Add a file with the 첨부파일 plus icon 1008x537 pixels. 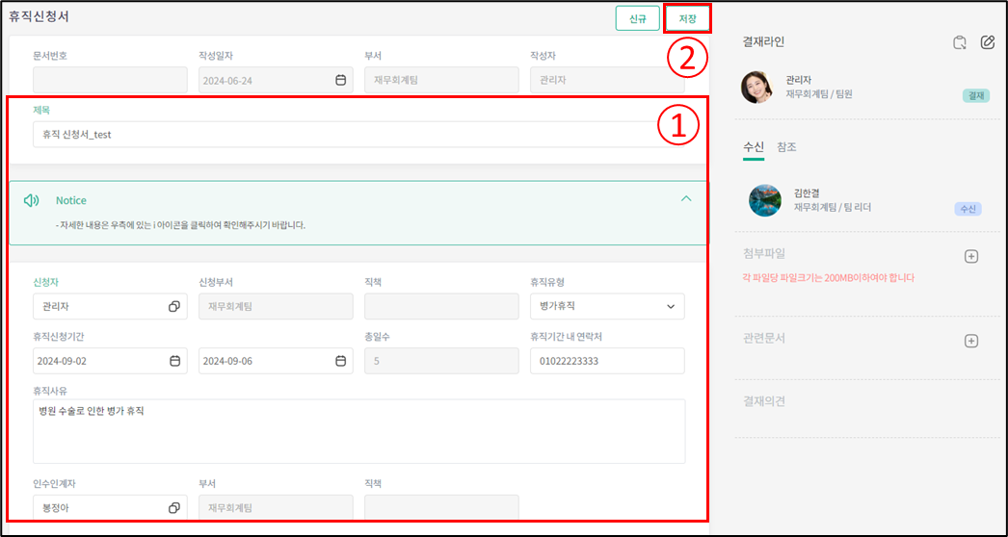971,256
